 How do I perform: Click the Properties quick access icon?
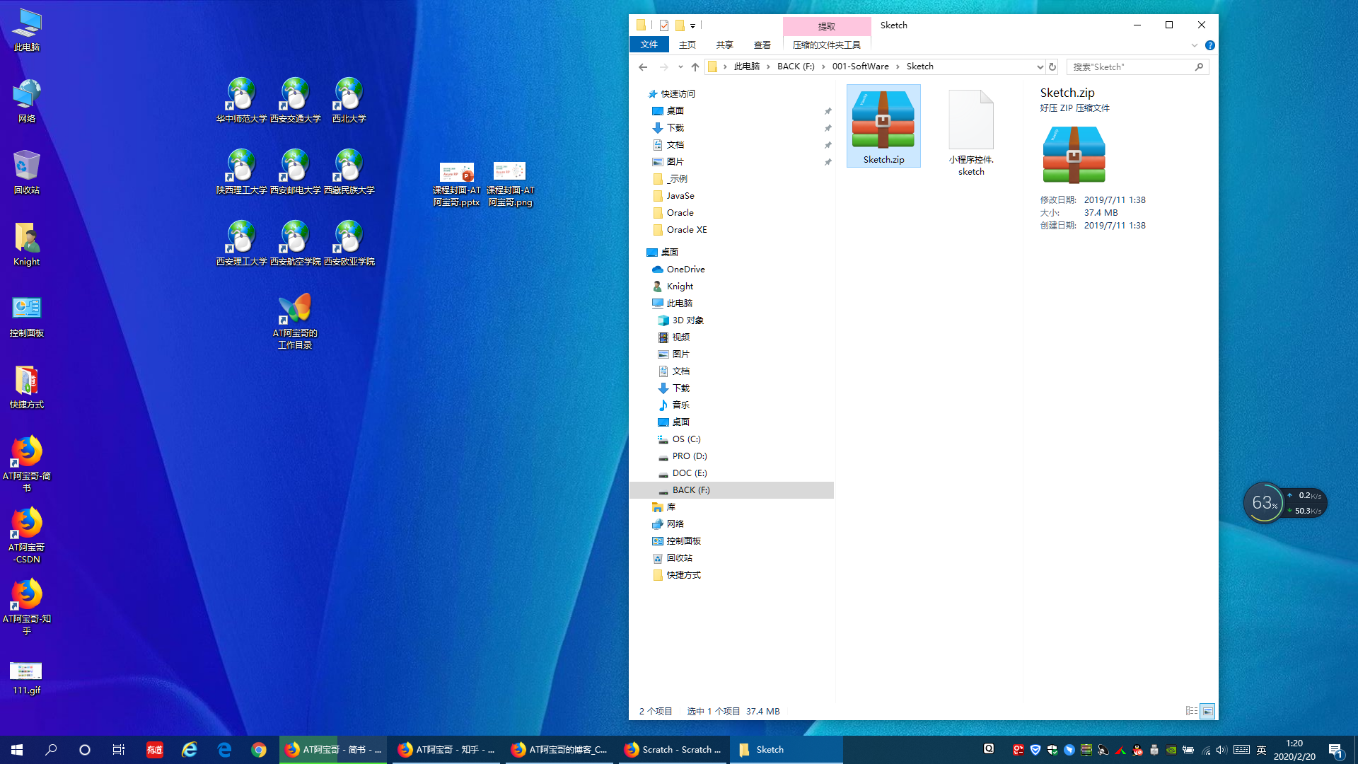[663, 25]
